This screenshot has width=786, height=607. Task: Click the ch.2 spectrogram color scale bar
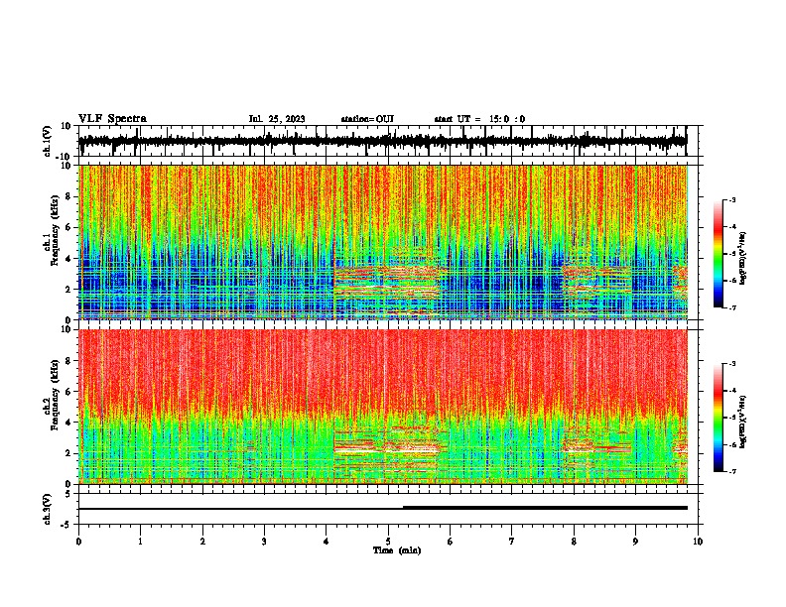pos(718,418)
